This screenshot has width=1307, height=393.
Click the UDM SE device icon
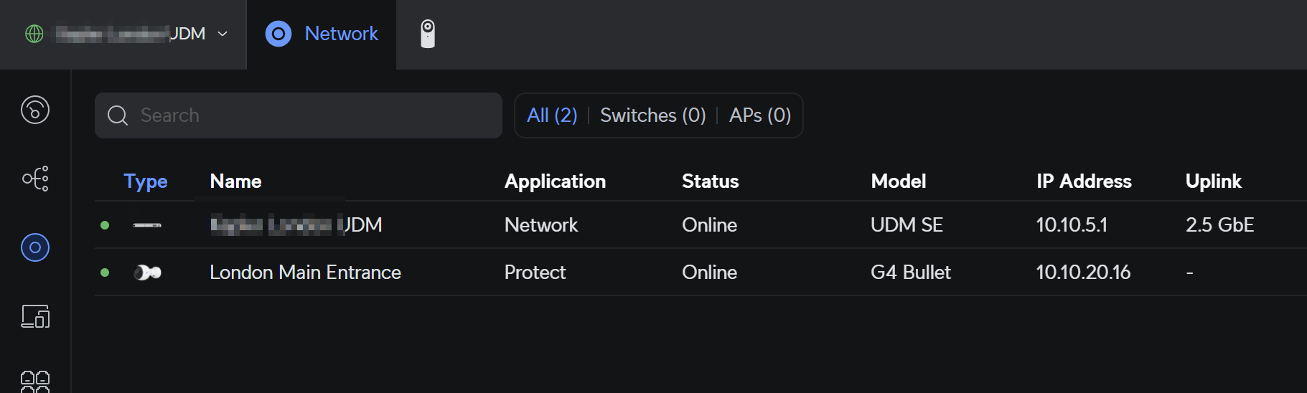(x=147, y=225)
